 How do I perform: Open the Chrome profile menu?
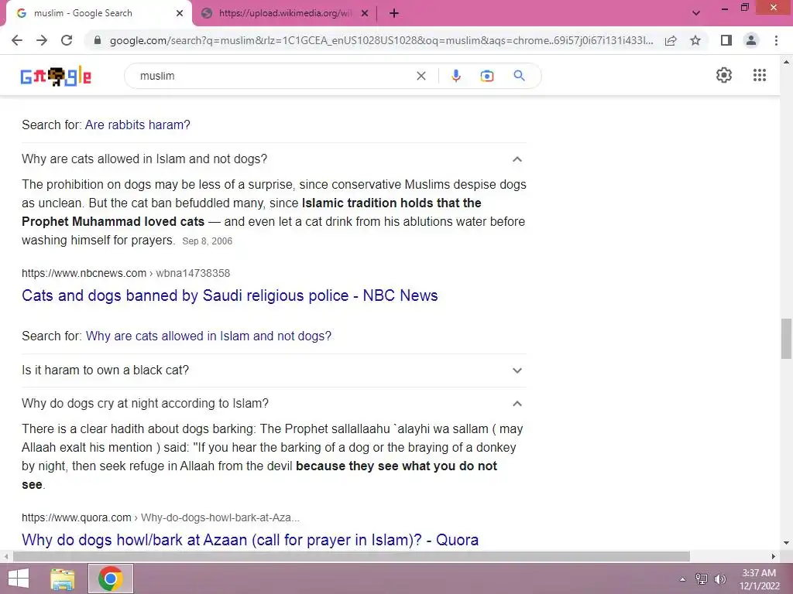pyautogui.click(x=751, y=40)
